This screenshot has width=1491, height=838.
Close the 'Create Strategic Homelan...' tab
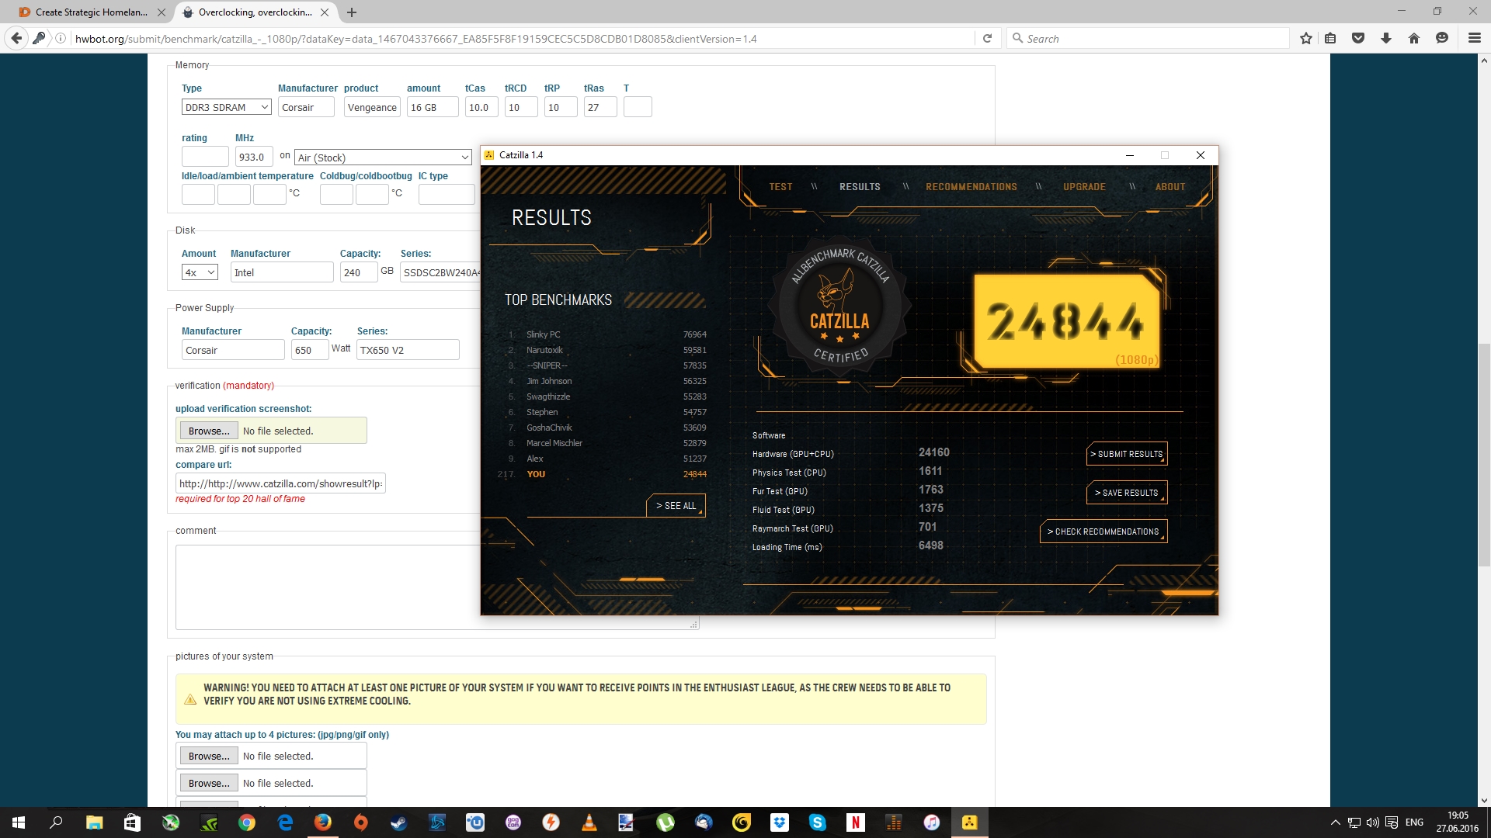[x=161, y=12]
